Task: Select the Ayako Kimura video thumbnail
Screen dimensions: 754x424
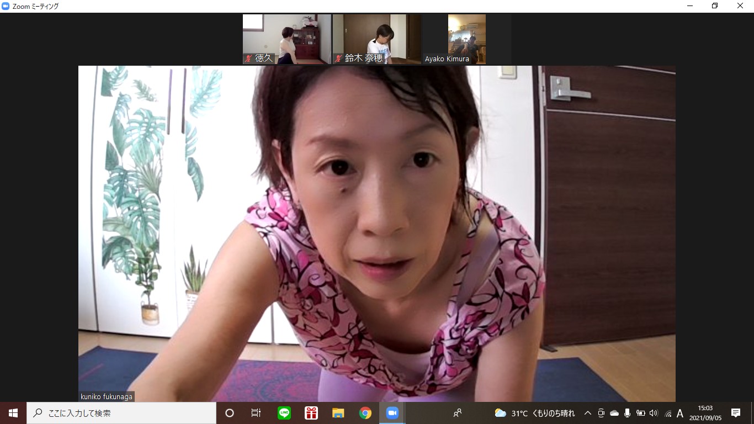Action: [467, 39]
